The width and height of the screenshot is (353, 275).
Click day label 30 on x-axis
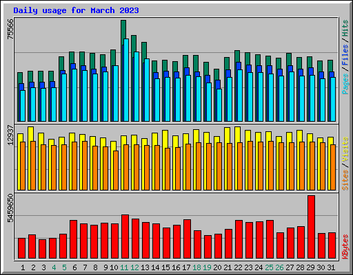pos(321,267)
